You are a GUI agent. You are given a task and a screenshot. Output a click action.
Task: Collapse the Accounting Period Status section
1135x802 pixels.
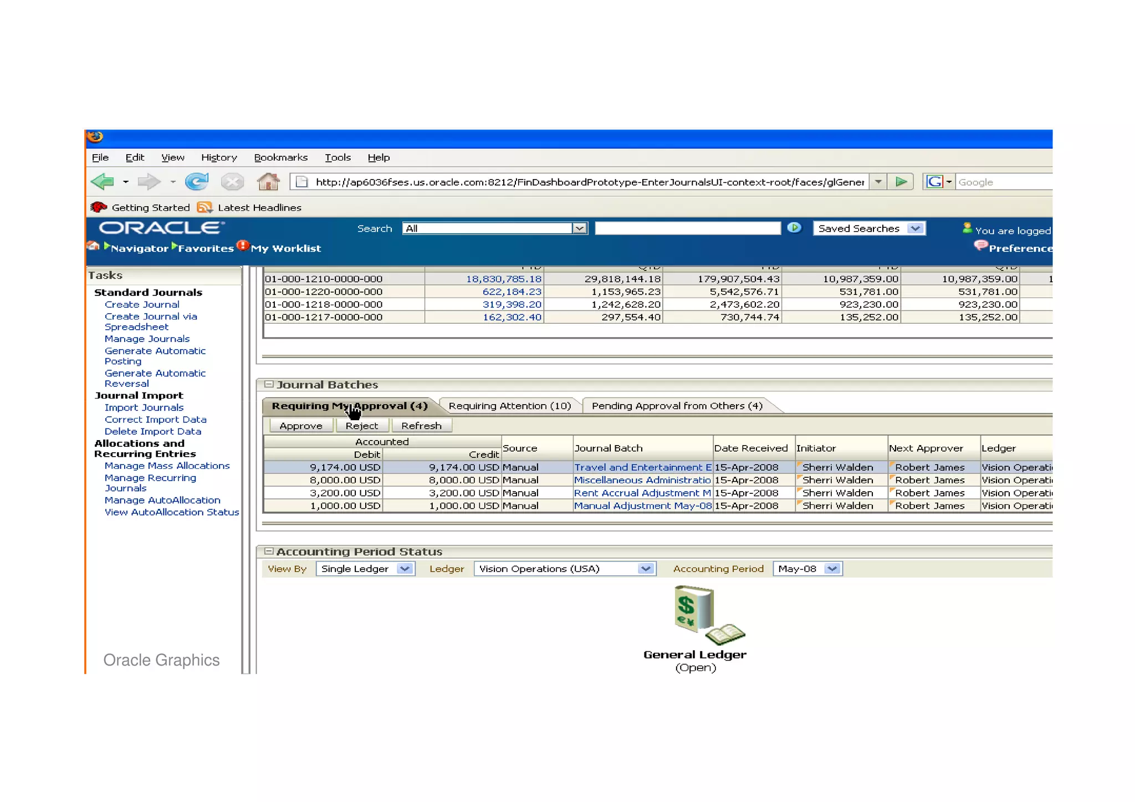(x=269, y=551)
